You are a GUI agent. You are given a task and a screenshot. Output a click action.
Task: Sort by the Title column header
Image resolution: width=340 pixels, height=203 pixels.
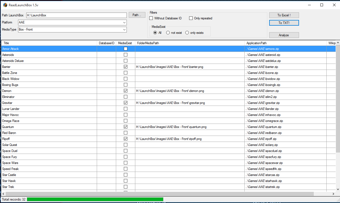(x=49, y=43)
